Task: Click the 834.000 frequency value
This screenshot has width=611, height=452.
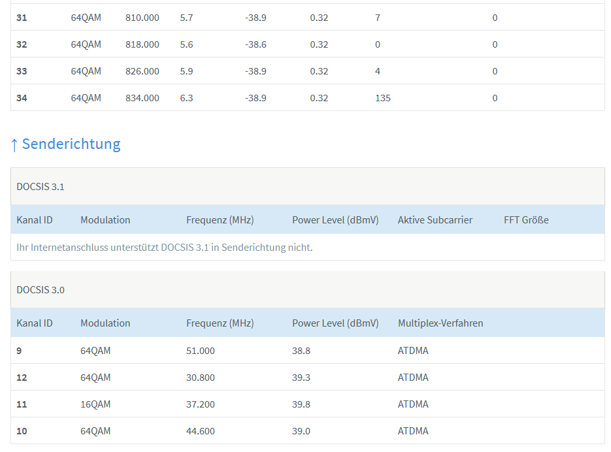Action: point(142,98)
